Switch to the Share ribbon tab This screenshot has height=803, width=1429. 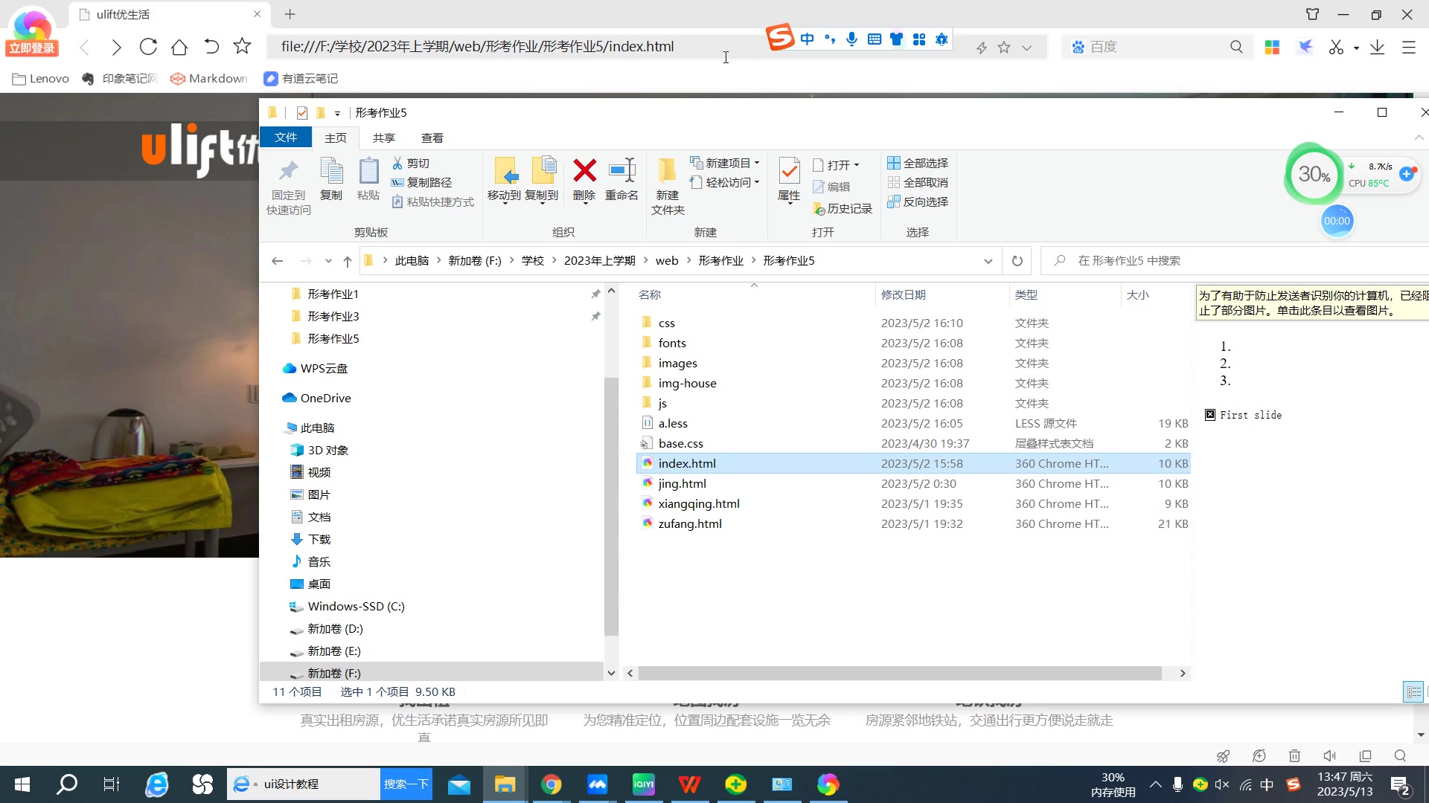pyautogui.click(x=383, y=138)
